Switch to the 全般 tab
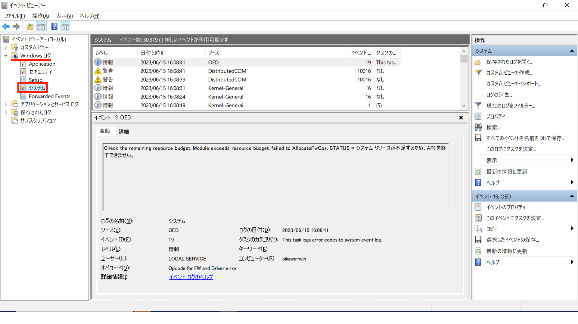Viewport: 578px width, 324px height. click(105, 131)
